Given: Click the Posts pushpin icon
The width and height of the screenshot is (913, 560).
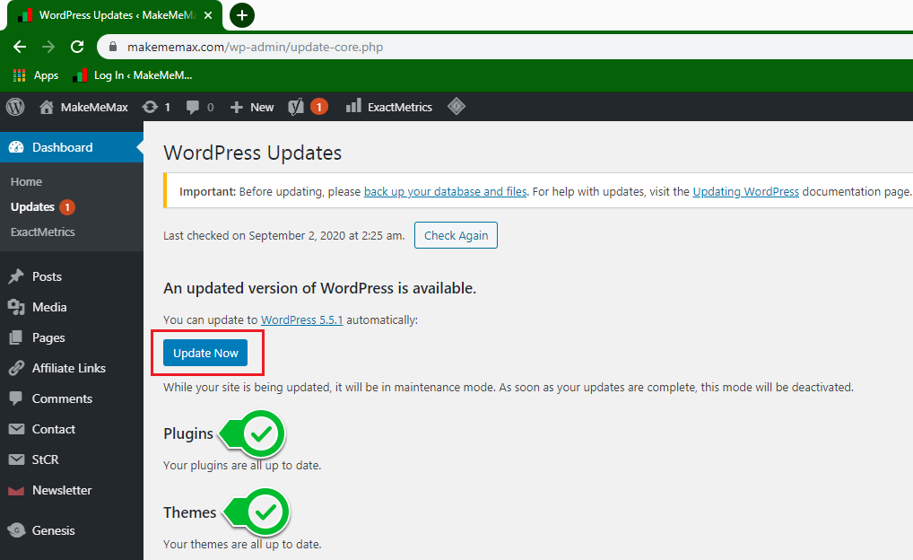Looking at the screenshot, I should tap(16, 276).
